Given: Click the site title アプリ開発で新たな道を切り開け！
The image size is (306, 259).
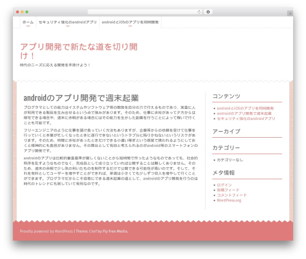Looking at the screenshot, I should point(79,51).
